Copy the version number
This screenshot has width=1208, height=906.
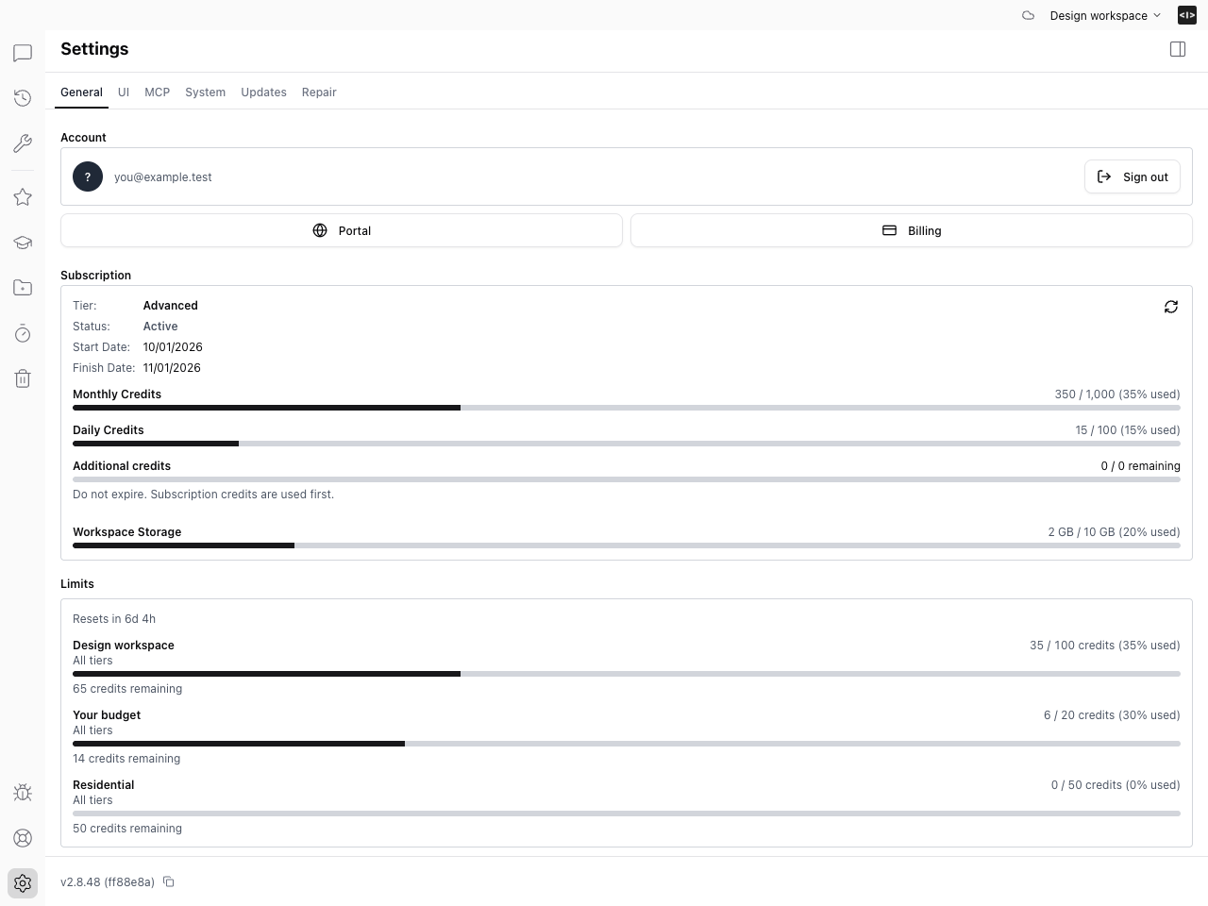[169, 881]
